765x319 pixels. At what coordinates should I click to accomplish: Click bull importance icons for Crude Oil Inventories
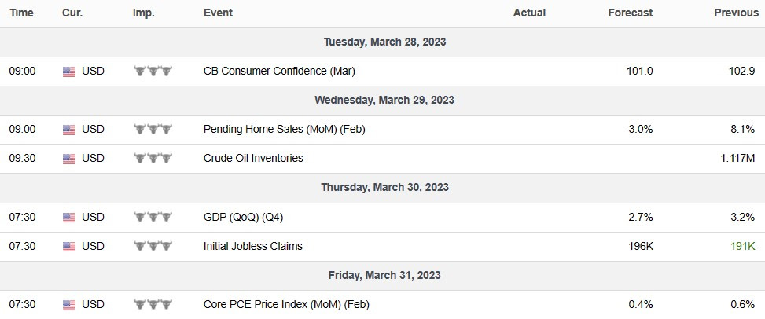point(152,159)
